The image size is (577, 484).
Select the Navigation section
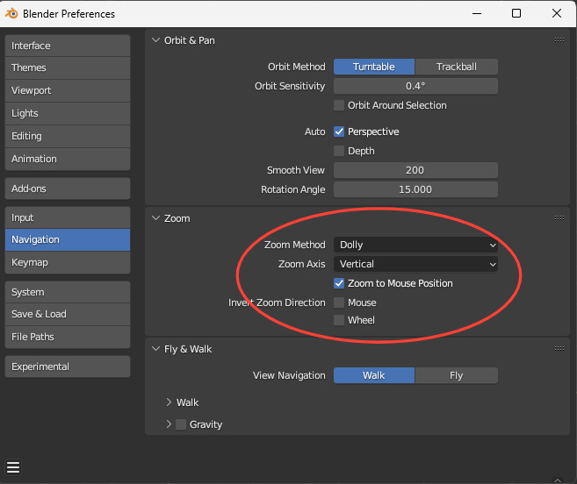68,240
